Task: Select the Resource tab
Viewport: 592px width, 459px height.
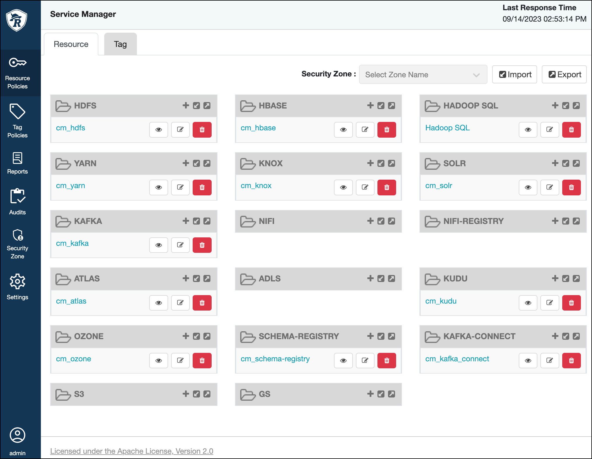Action: click(71, 44)
